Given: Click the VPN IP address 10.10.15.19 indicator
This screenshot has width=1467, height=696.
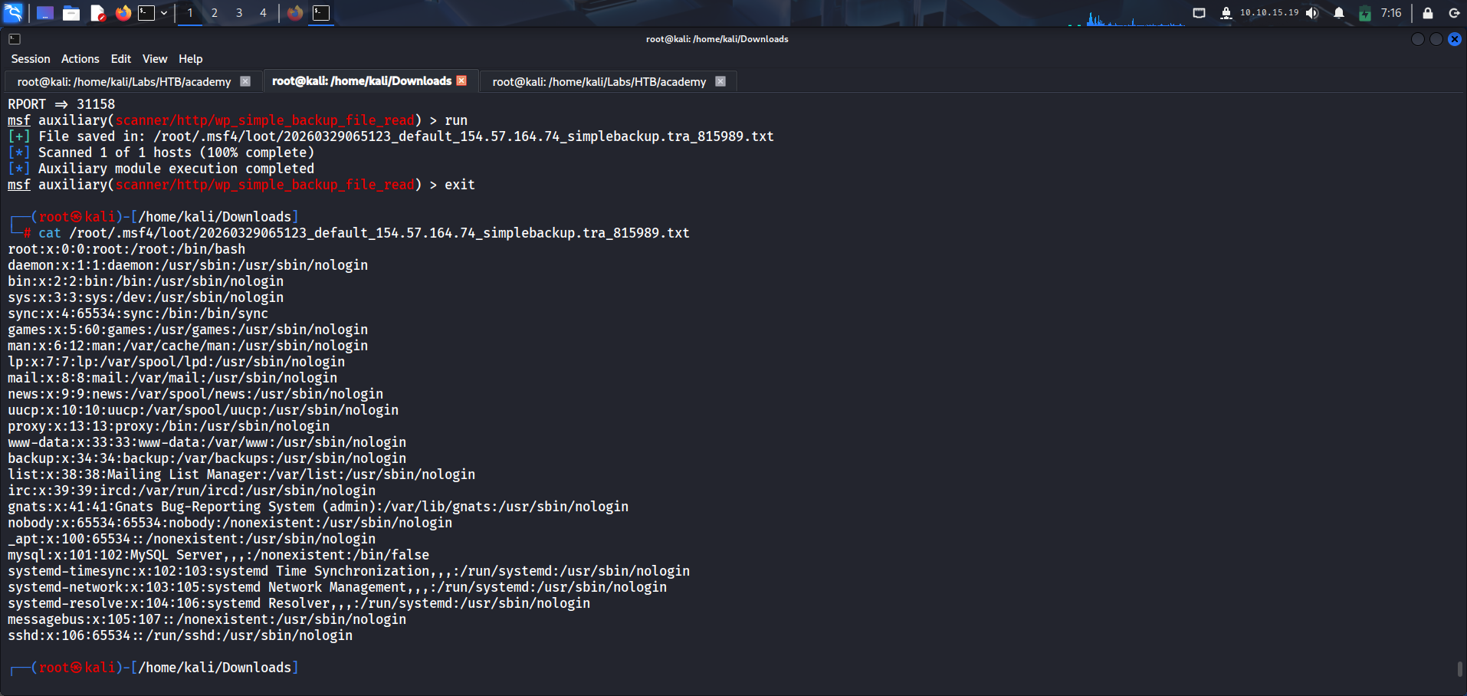Looking at the screenshot, I should [x=1269, y=13].
